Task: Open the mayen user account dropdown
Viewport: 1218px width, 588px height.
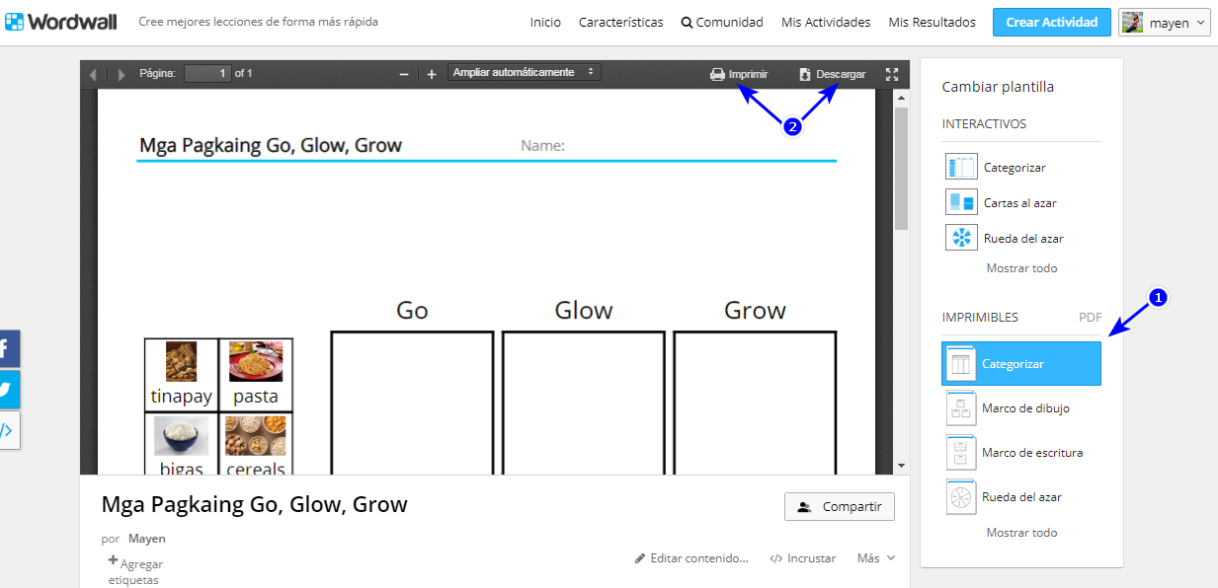Action: coord(1165,23)
